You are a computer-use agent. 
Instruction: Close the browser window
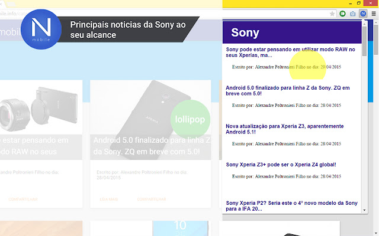point(371,3)
